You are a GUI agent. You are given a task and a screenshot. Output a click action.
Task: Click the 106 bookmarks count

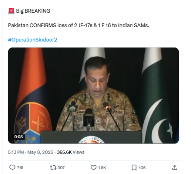142,168
